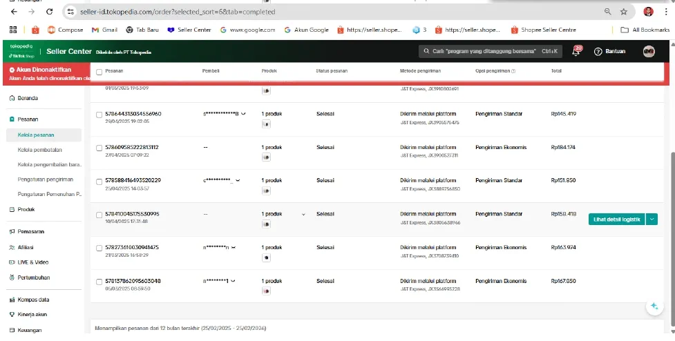Expand the 1 produk chevron in highlighted row
The width and height of the screenshot is (675, 341).
(x=303, y=215)
